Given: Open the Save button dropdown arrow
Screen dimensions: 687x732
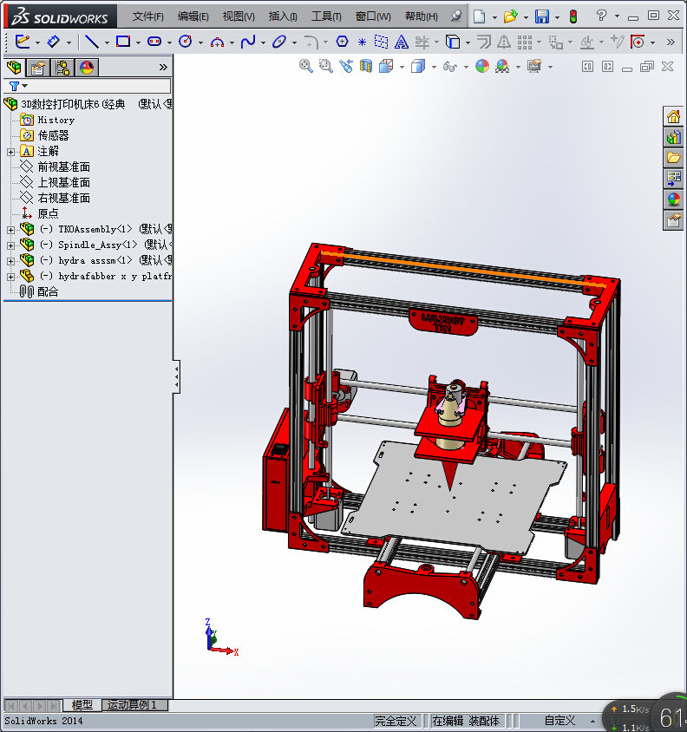Looking at the screenshot, I should 557,17.
